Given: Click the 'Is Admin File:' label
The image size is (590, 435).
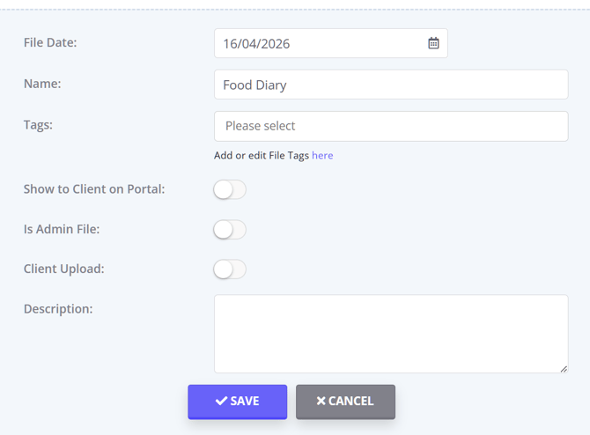Looking at the screenshot, I should [62, 229].
